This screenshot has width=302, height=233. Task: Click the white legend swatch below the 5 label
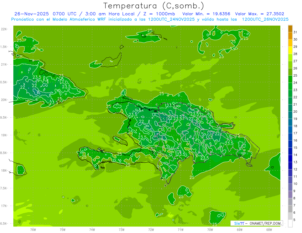tap(290, 223)
